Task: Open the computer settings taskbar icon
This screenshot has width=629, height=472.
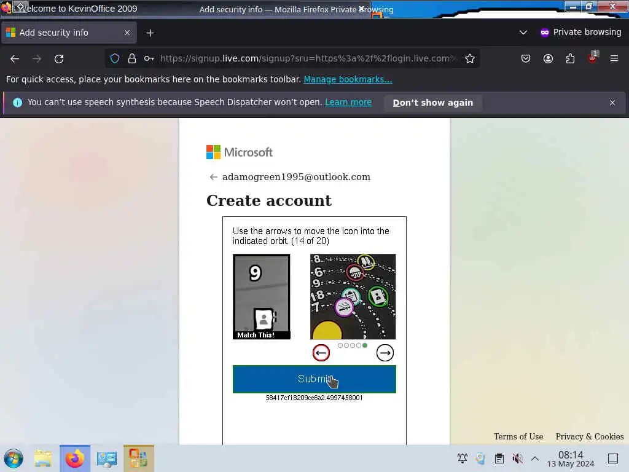Action: pyautogui.click(x=107, y=459)
